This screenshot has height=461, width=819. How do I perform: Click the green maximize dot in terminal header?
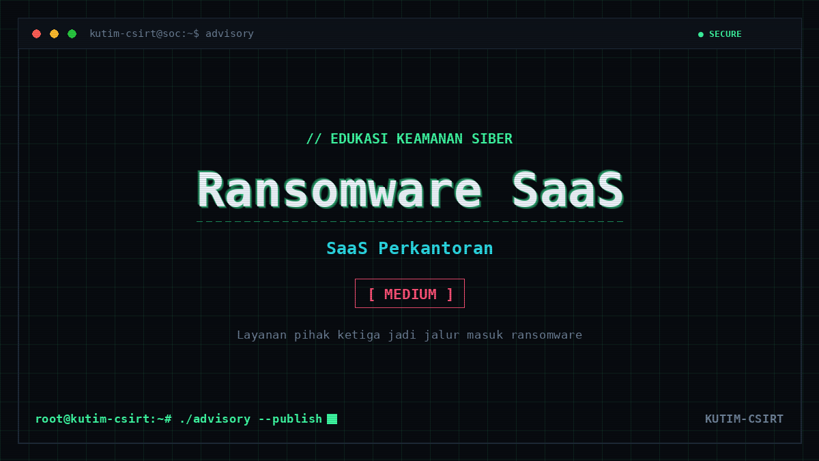[x=72, y=33]
